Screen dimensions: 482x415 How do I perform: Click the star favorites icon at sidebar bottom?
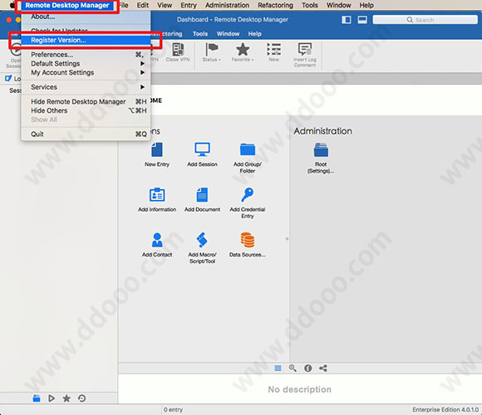(66, 398)
